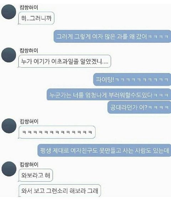Tap the avatar beside the 'ㅋㅋㅋ' only message

(x=9, y=126)
